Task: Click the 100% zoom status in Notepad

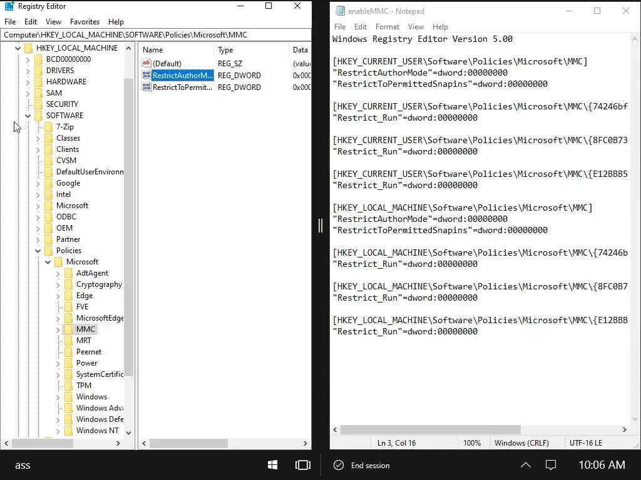Action: (x=472, y=443)
